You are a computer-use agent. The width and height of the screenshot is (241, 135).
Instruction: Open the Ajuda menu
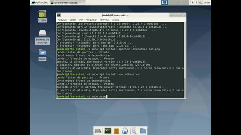point(115,20)
